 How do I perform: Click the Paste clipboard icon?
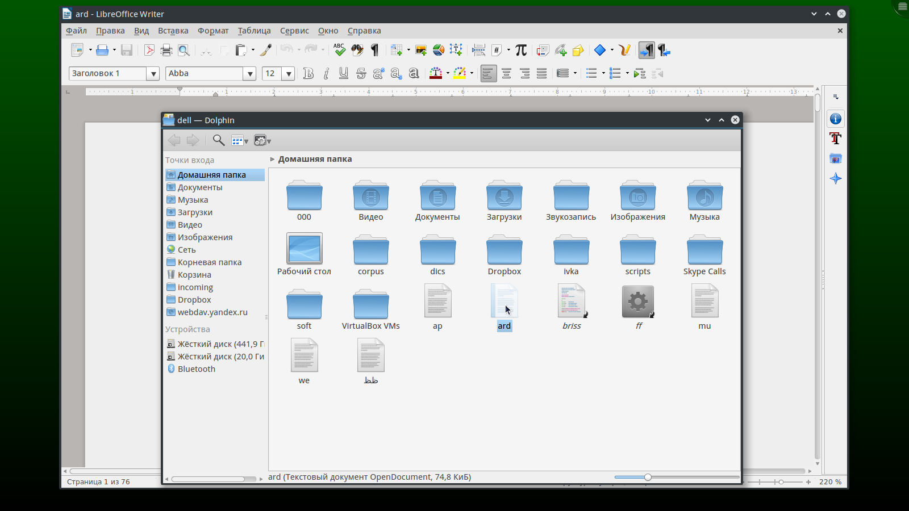(241, 51)
